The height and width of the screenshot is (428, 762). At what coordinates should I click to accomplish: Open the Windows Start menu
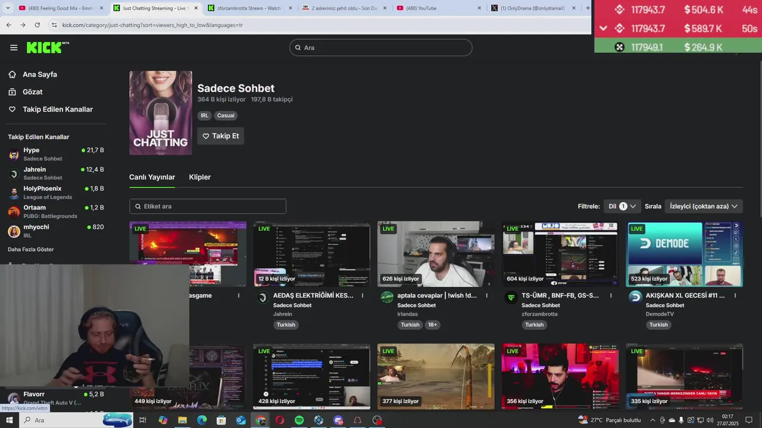pyautogui.click(x=9, y=420)
